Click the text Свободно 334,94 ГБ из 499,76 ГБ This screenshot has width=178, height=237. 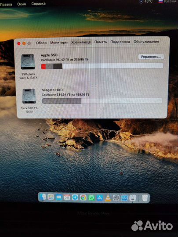click(65, 95)
